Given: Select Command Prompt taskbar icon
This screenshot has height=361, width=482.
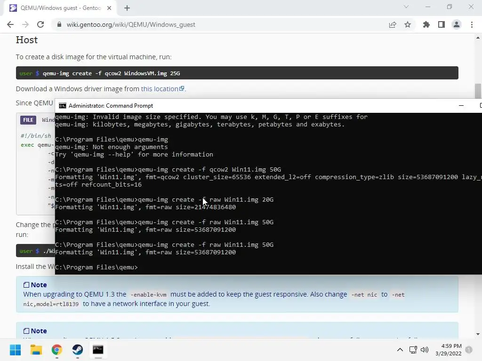Looking at the screenshot, I should [x=98, y=350].
